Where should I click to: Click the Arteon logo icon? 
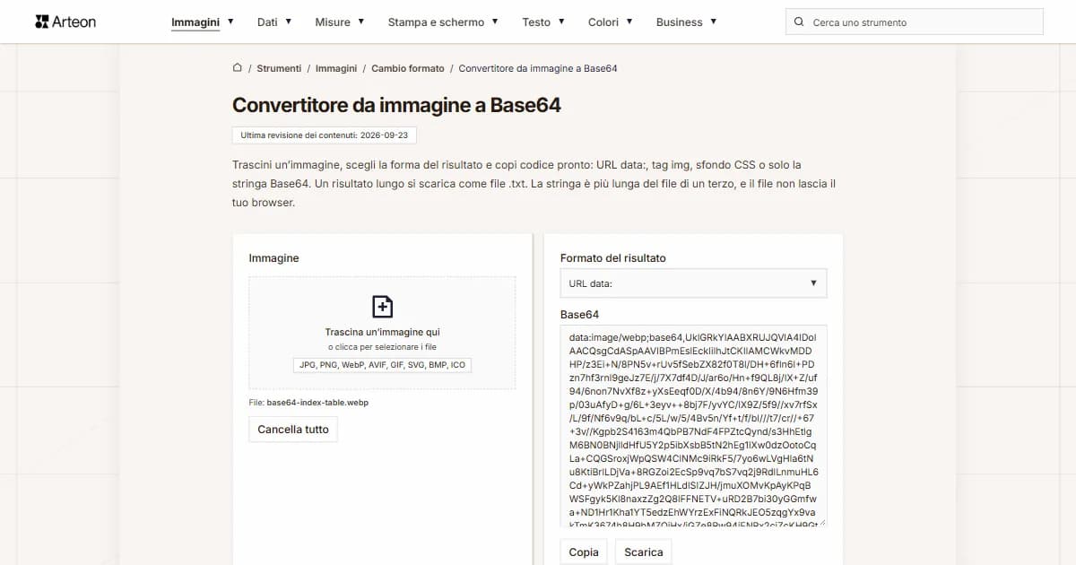coord(41,22)
